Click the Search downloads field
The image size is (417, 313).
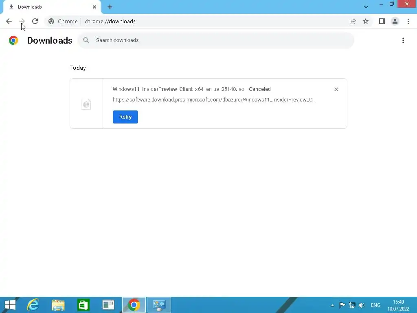coord(216,40)
